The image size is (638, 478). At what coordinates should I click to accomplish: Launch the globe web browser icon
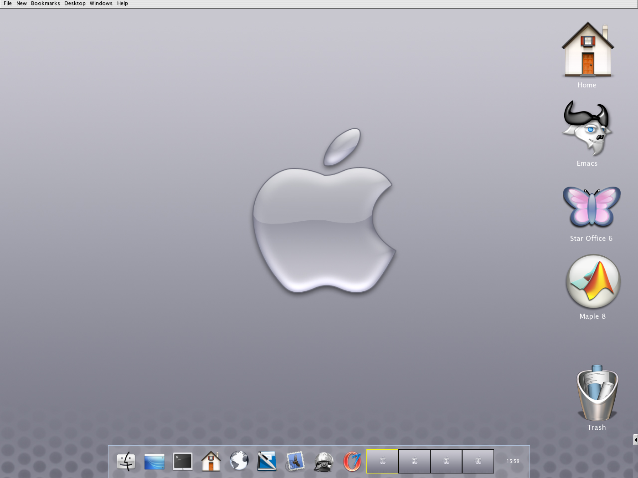pyautogui.click(x=239, y=461)
